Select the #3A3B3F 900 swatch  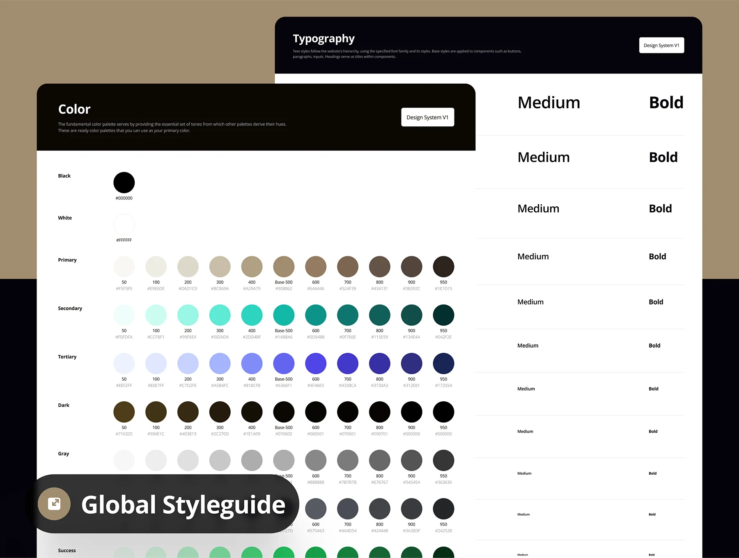click(x=412, y=509)
